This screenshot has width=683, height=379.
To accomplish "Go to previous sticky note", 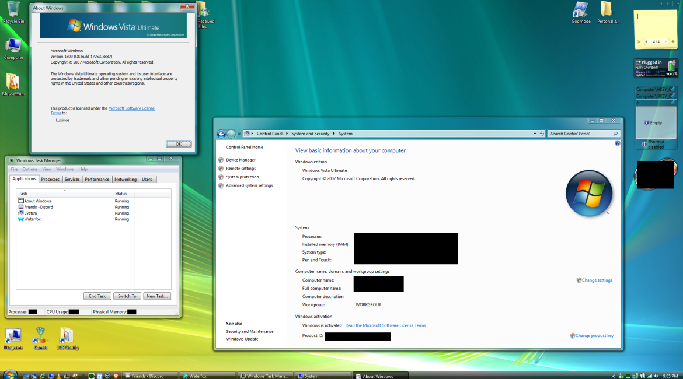I will (646, 42).
